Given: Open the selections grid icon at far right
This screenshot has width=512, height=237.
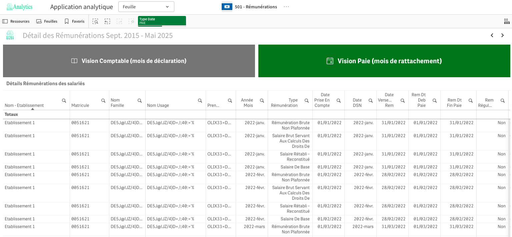Looking at the screenshot, I should click(507, 21).
